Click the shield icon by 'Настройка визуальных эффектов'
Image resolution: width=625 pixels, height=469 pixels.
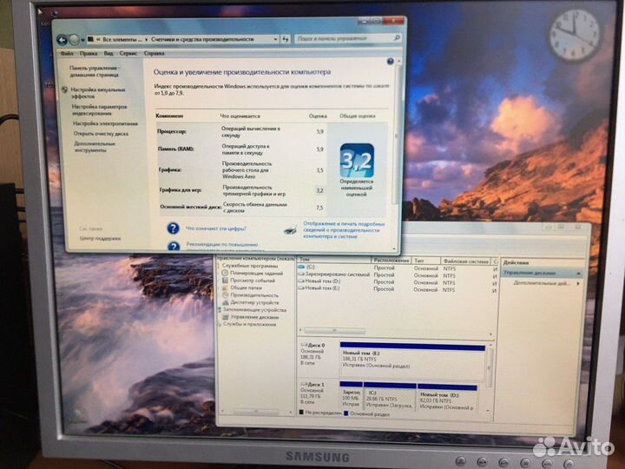pyautogui.click(x=66, y=89)
